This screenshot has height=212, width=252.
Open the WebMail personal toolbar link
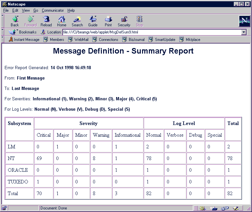coord(78,39)
